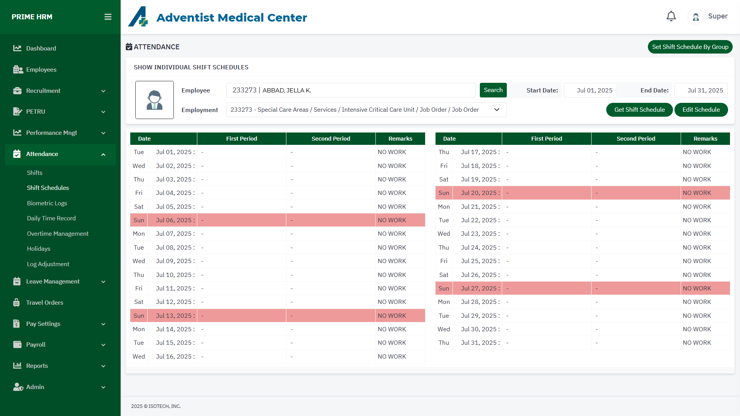
Task: Click the Start Date input field
Action: [590, 90]
